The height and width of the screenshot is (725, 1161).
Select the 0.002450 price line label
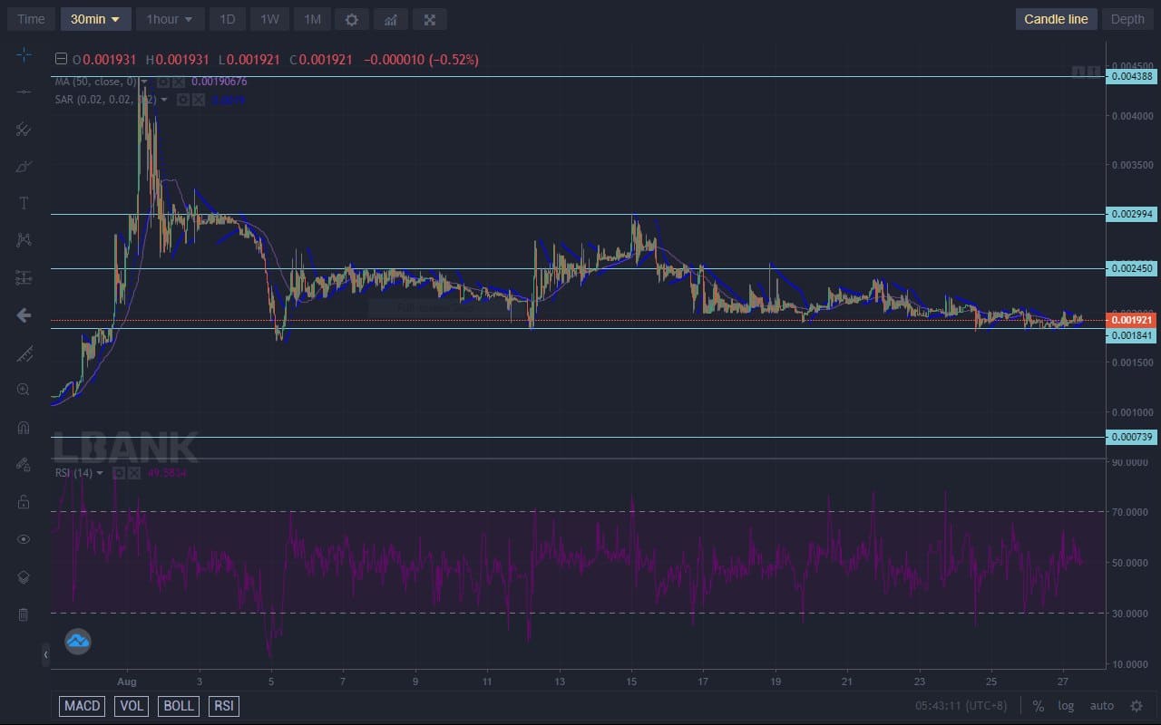pyautogui.click(x=1131, y=268)
